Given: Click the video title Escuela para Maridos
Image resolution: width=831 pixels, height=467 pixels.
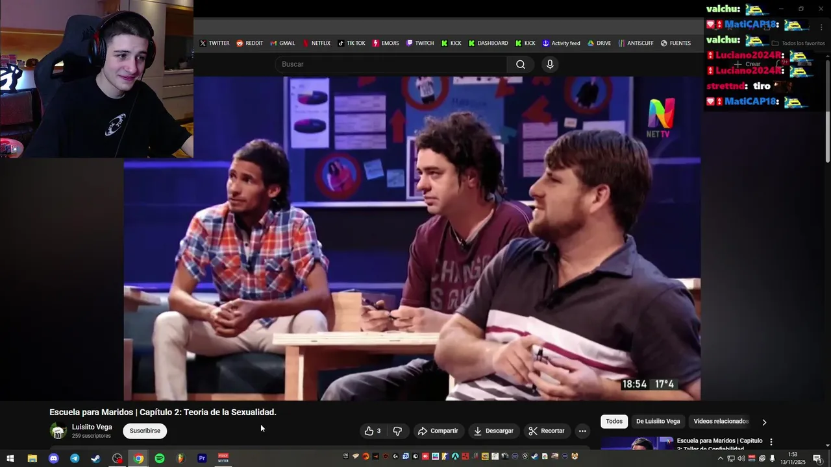Looking at the screenshot, I should [x=163, y=413].
